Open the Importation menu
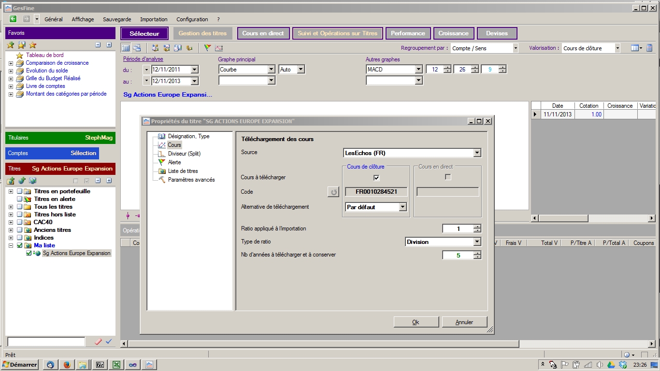The width and height of the screenshot is (660, 371). click(154, 19)
